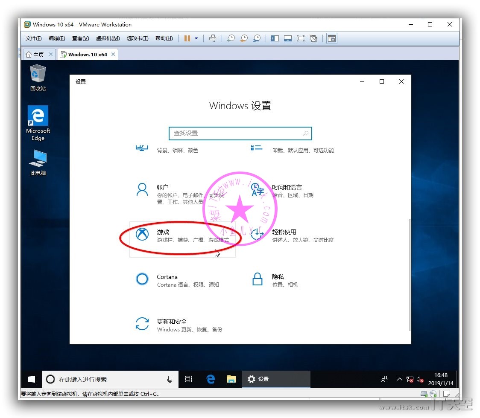Screen dimensions: 480x418
Task: Click the CD/DVD icon in VMware status bar
Action: click(x=433, y=394)
